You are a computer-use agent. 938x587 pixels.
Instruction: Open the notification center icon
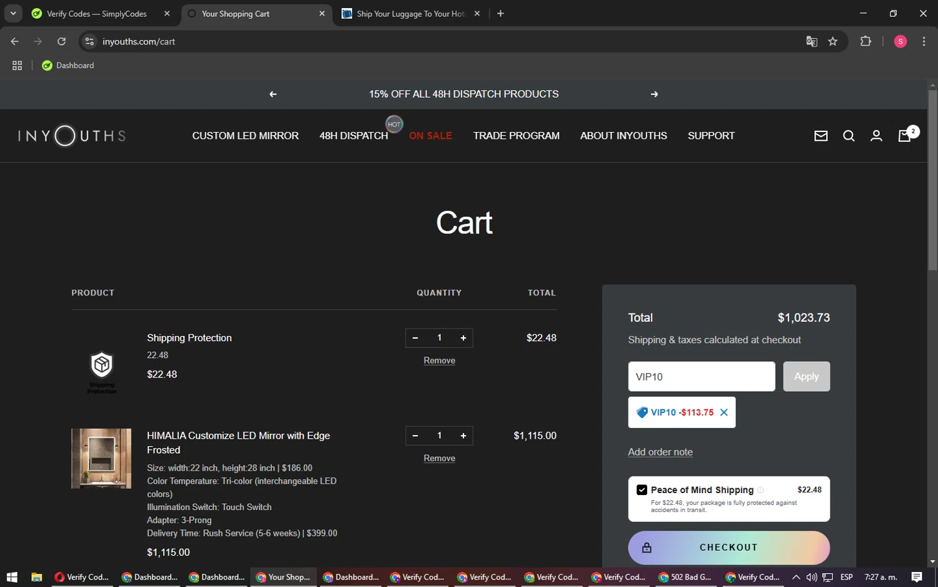(x=917, y=577)
